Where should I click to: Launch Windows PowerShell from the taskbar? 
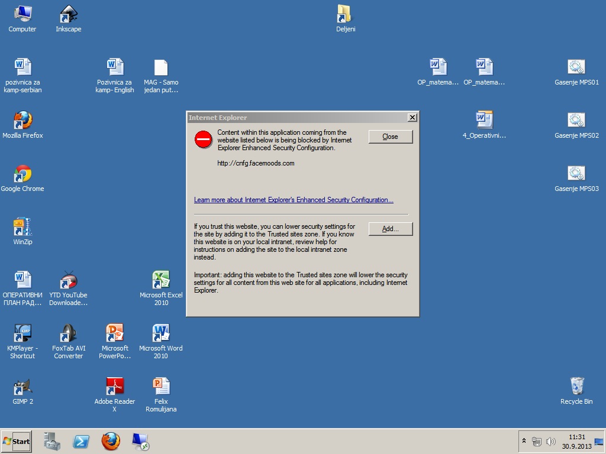[x=81, y=441]
